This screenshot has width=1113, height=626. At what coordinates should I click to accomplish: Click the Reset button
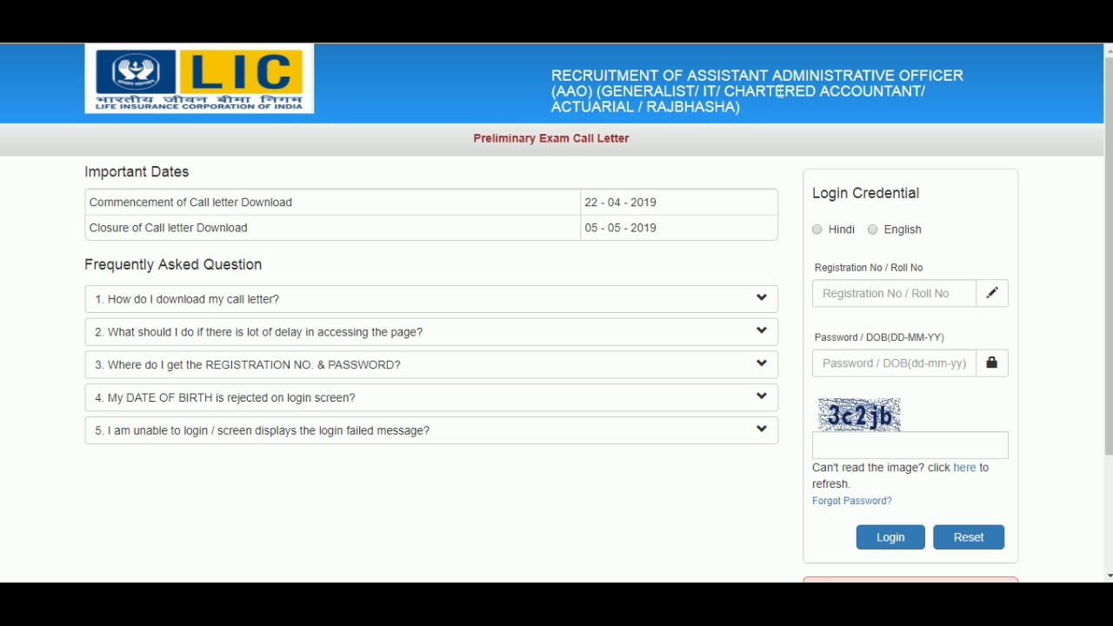tap(969, 537)
